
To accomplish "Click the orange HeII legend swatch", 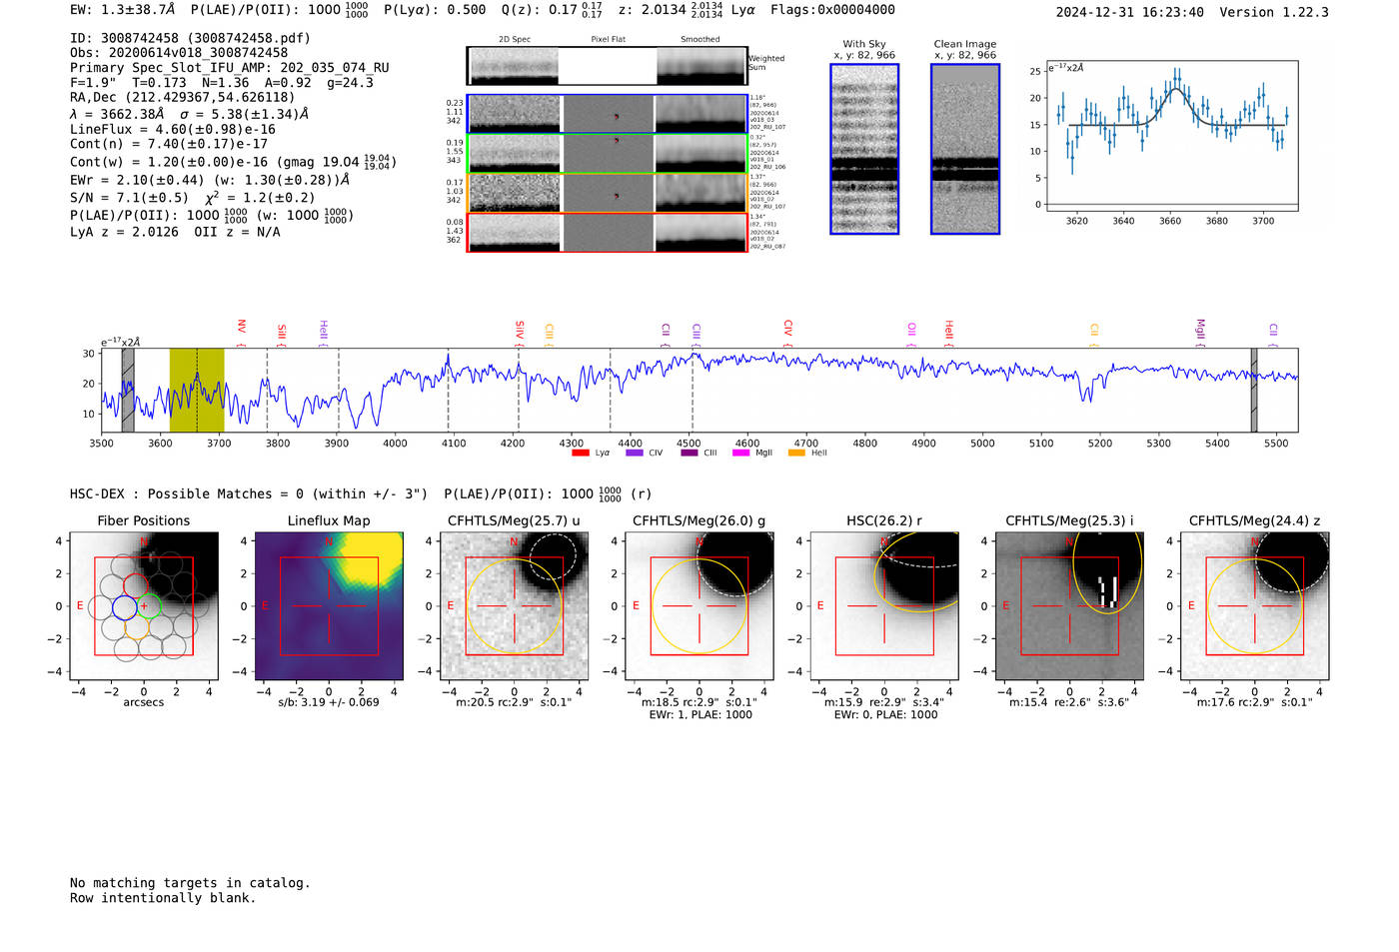I will [x=796, y=453].
